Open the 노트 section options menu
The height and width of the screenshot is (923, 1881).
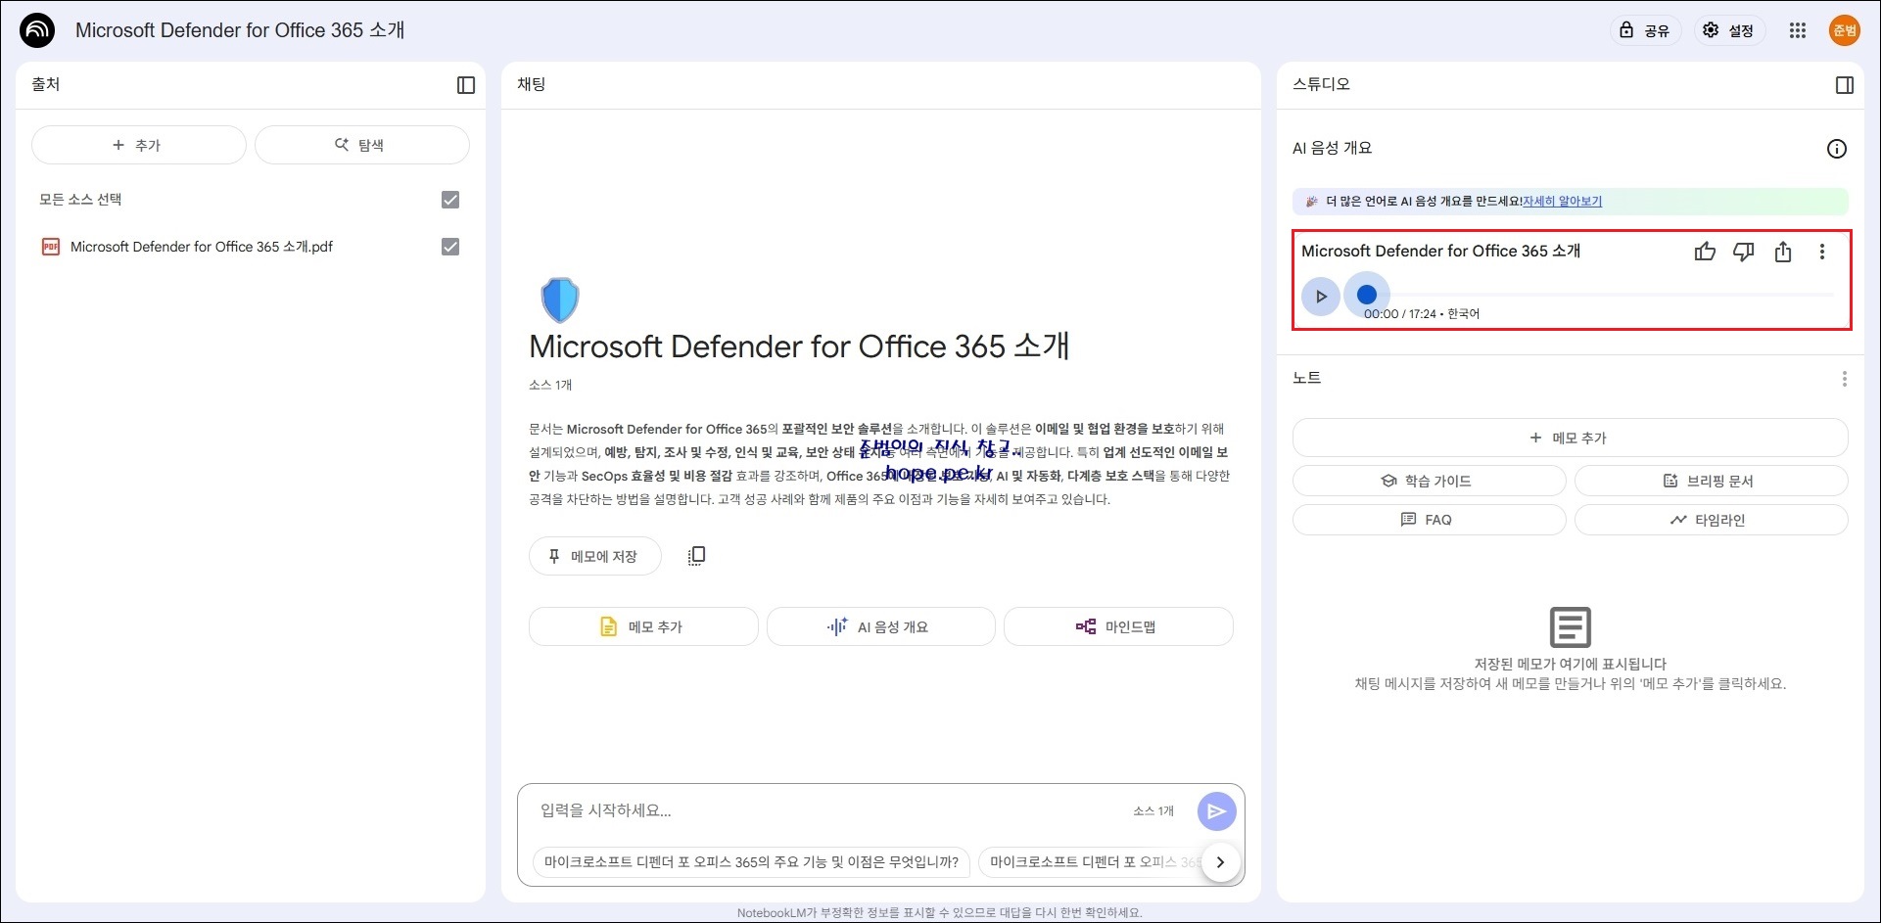tap(1845, 379)
